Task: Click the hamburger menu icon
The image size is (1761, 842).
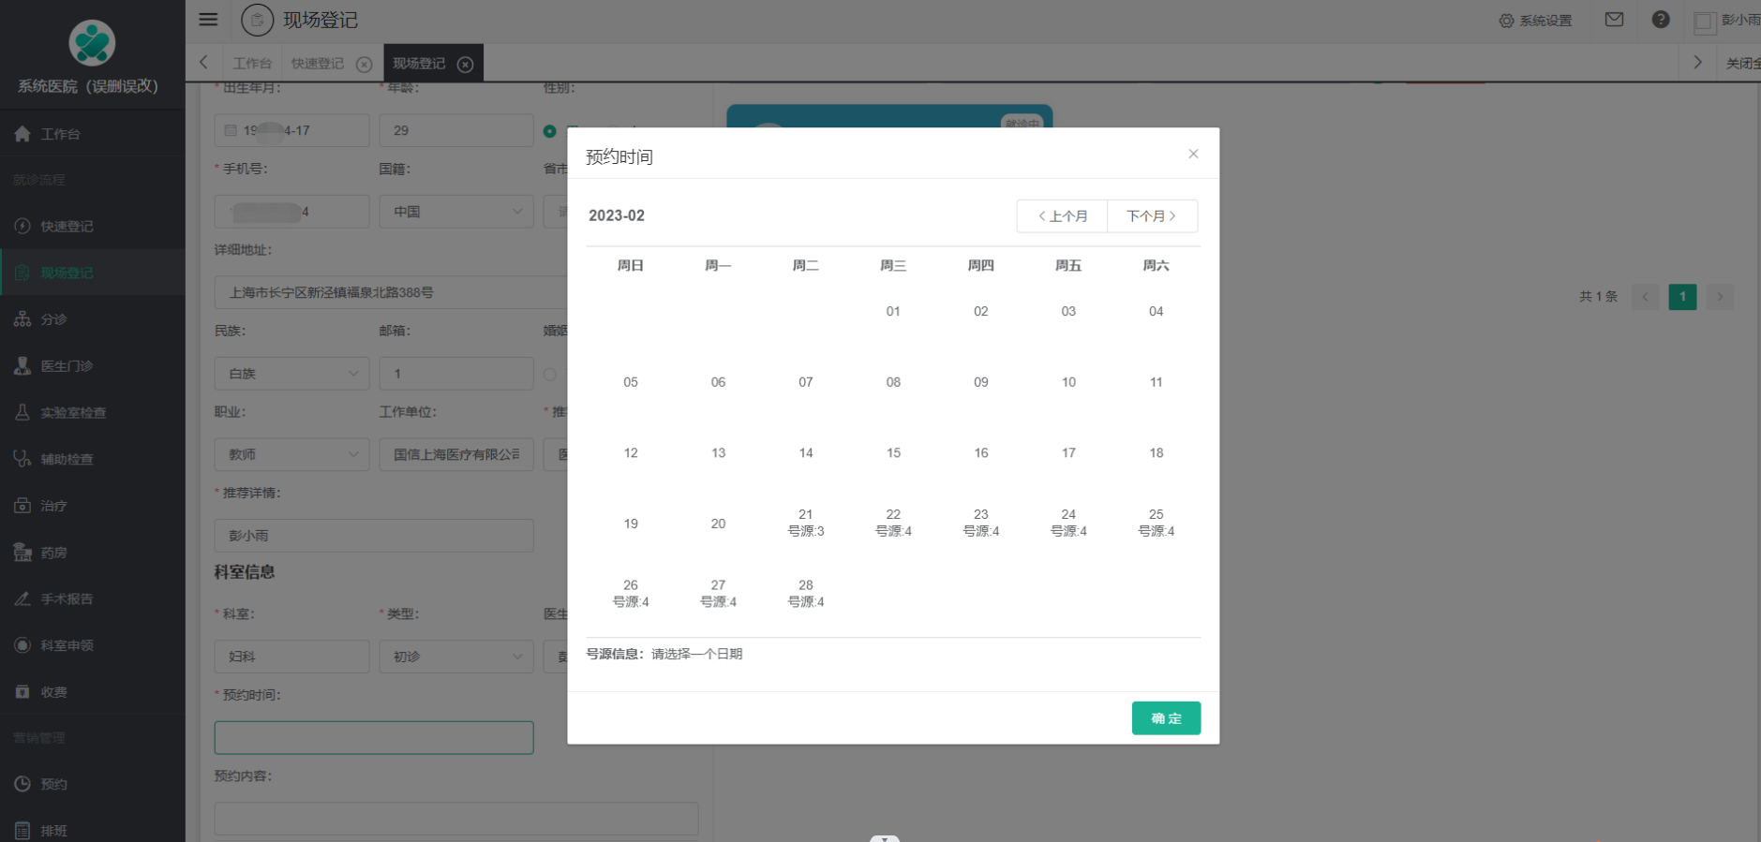Action: point(208,20)
